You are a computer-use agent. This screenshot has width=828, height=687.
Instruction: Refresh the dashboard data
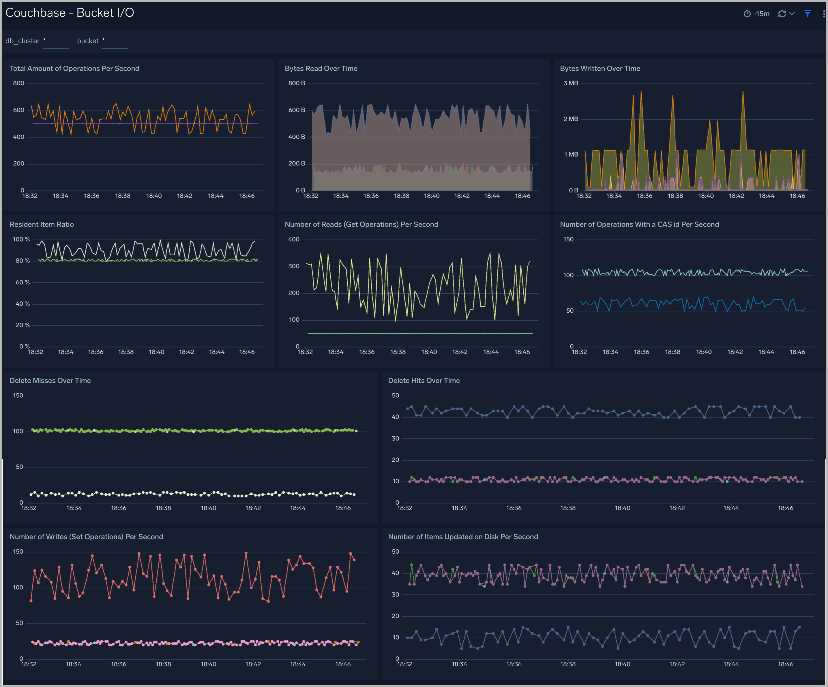(782, 14)
